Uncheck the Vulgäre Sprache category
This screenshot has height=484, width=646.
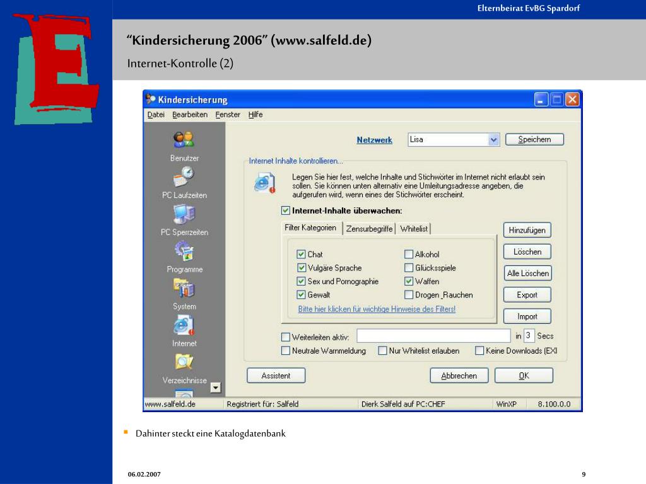(x=301, y=268)
